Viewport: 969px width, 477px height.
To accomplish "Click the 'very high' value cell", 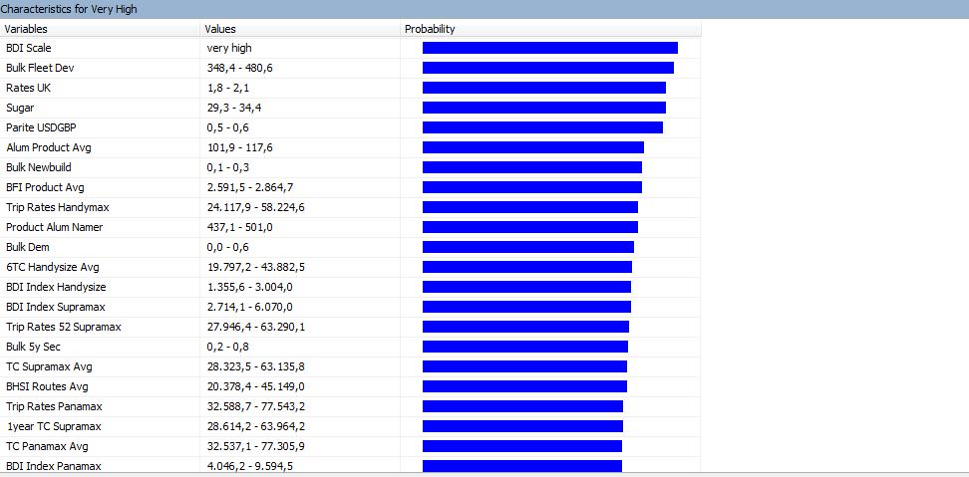I will point(229,48).
